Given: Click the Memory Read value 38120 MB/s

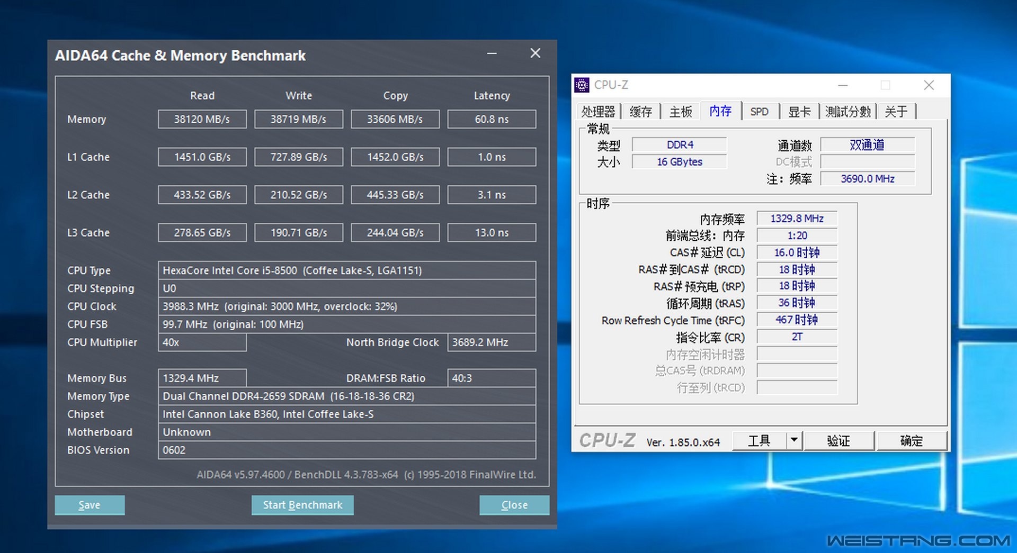Looking at the screenshot, I should point(202,119).
